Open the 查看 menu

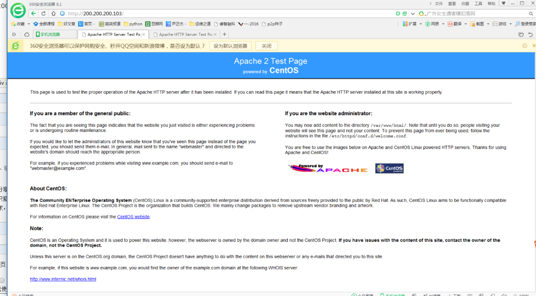click(x=452, y=4)
